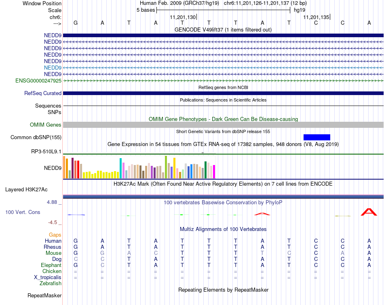Open the RefSeq Curated track label

click(43, 93)
